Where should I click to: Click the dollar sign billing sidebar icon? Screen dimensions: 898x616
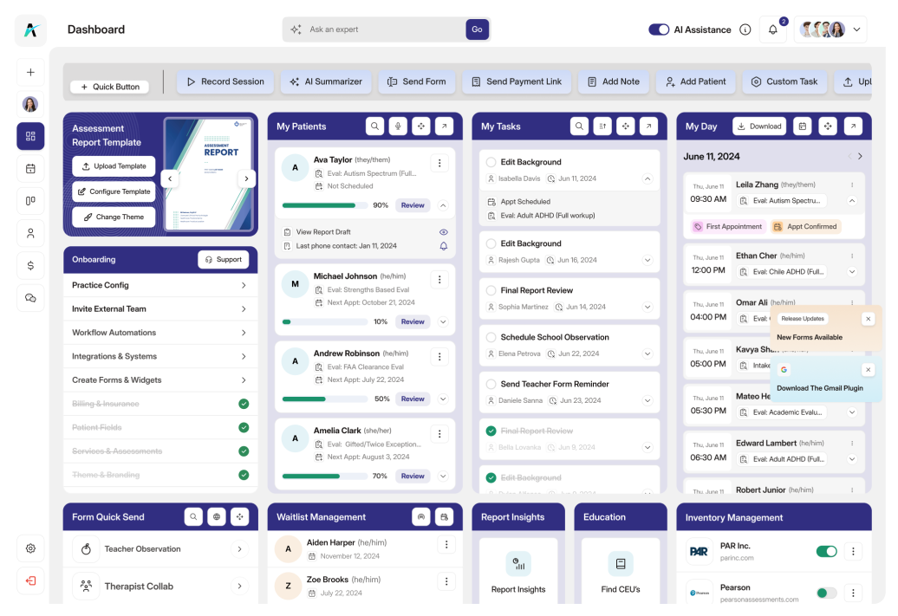coord(30,265)
